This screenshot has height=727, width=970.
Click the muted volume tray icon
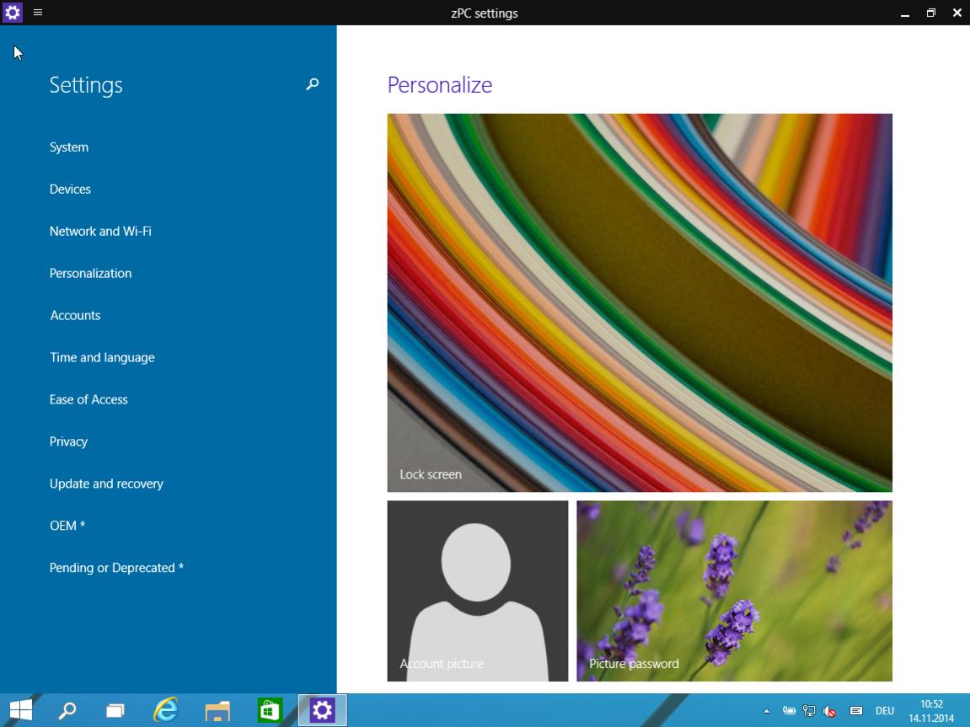tap(829, 712)
